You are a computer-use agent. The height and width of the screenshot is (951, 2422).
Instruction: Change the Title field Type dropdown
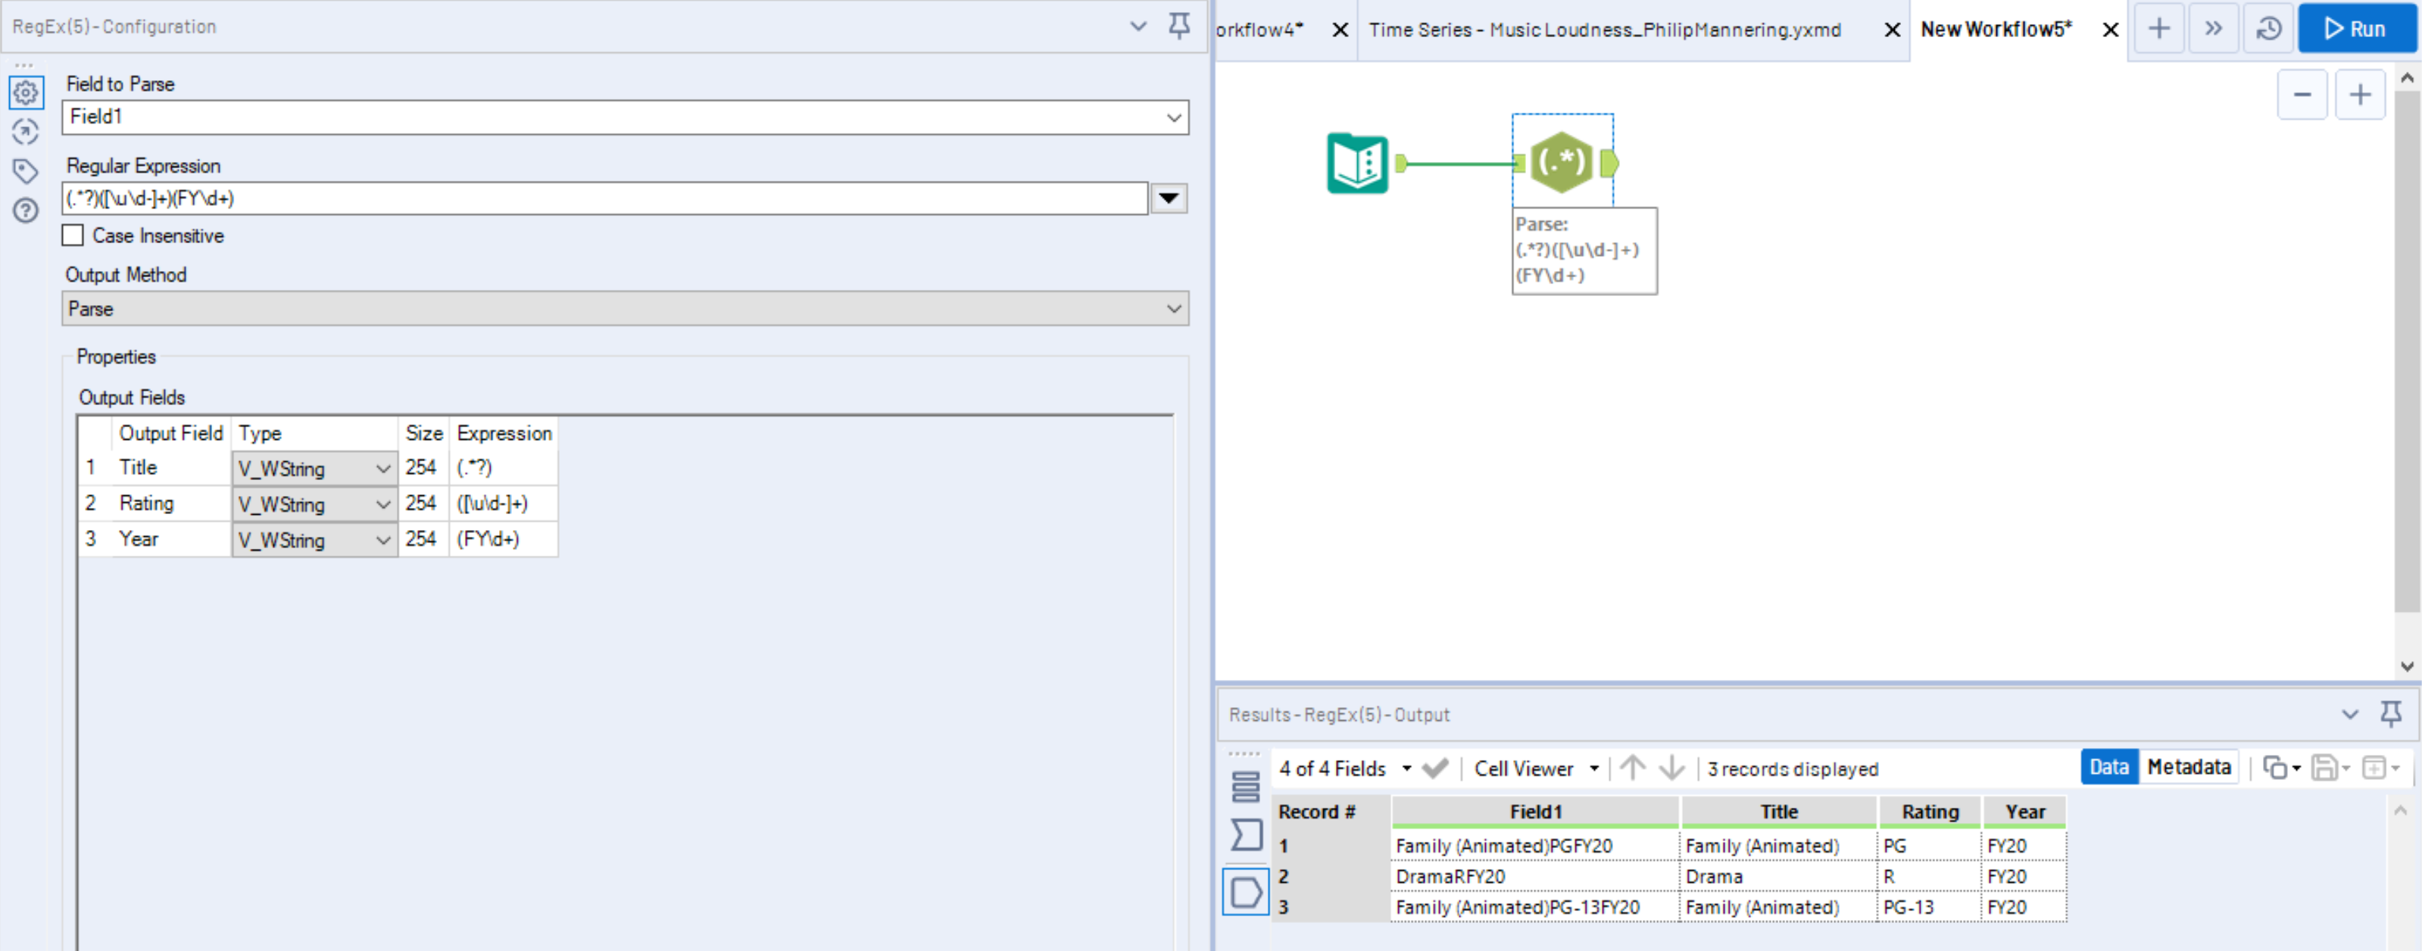point(314,468)
